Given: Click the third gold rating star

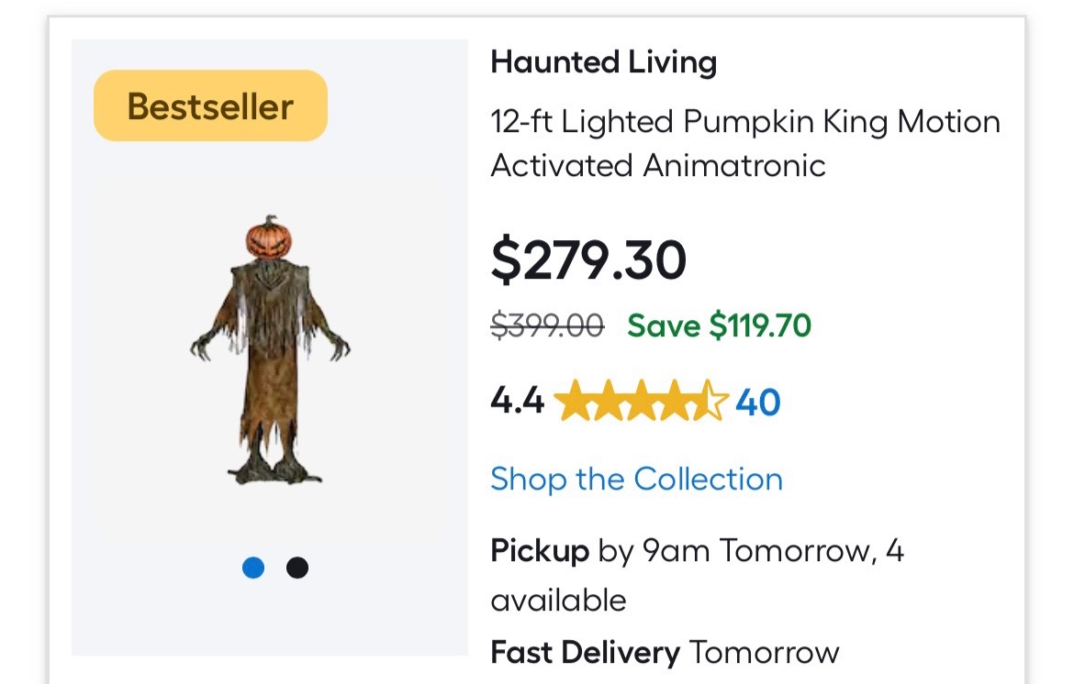Looking at the screenshot, I should pyautogui.click(x=641, y=400).
